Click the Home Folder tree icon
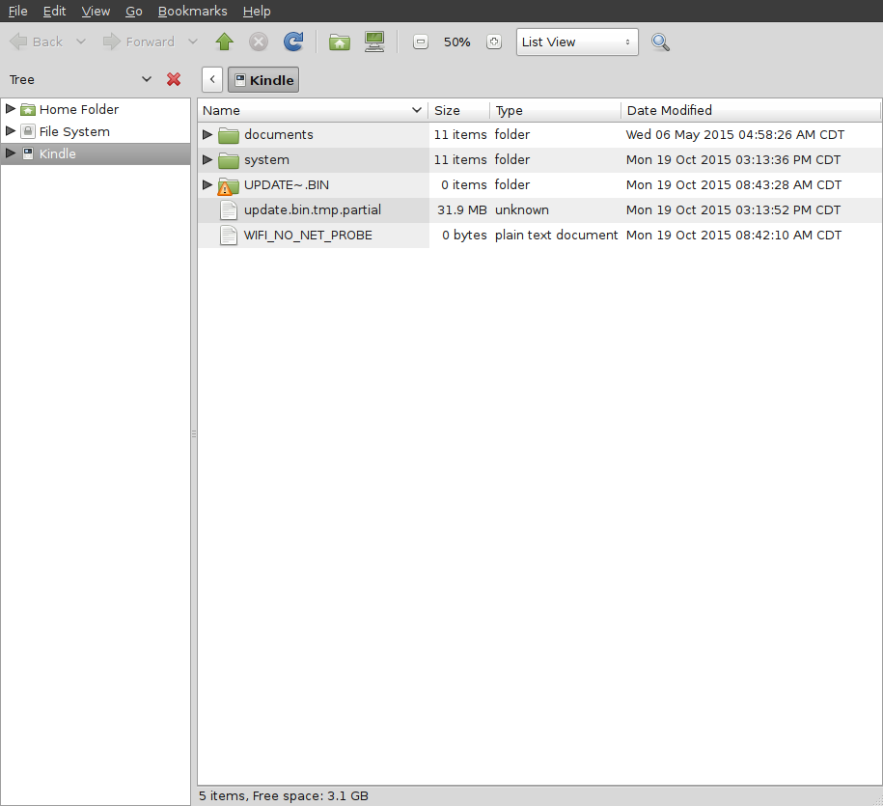Viewport: 883px width, 806px height. click(28, 109)
